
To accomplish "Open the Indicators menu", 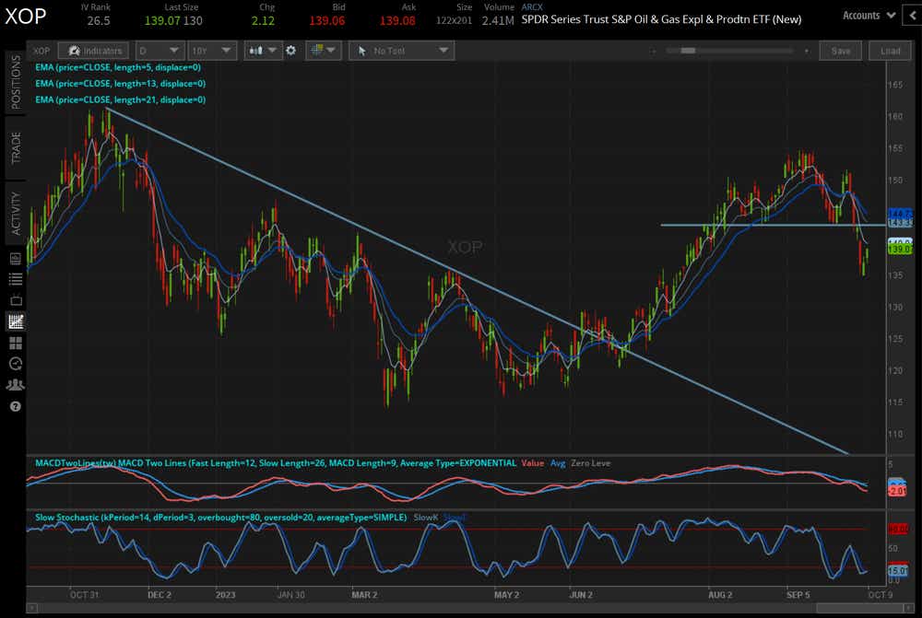I will (93, 51).
